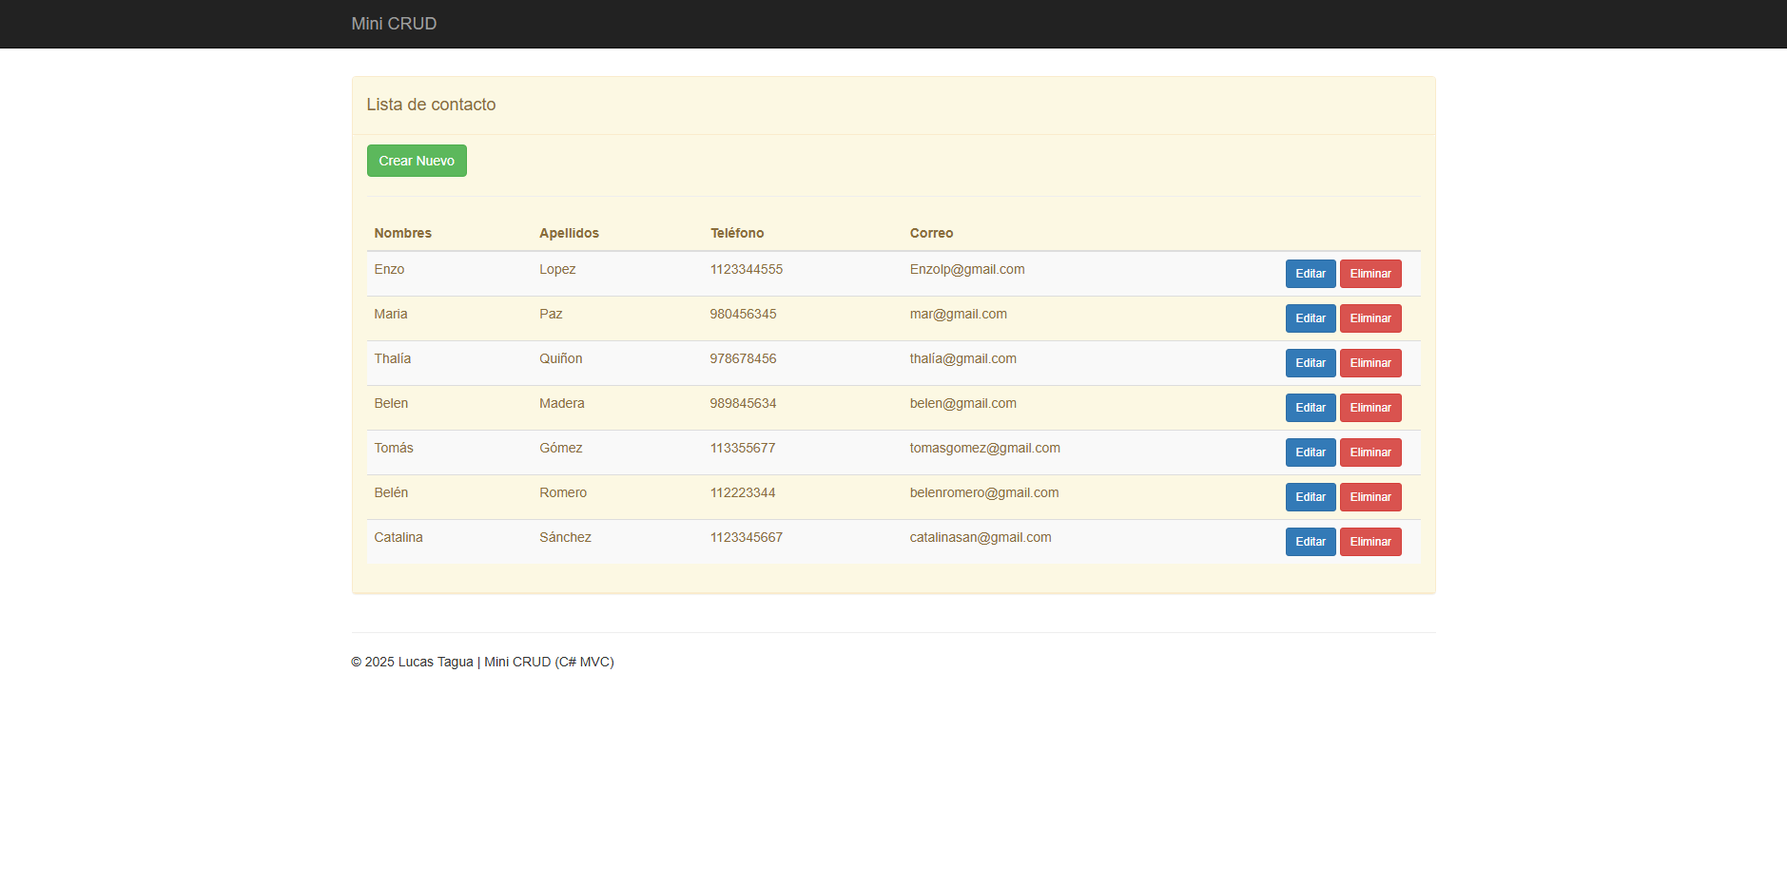Click Editar for Maria Paz

1310,318
